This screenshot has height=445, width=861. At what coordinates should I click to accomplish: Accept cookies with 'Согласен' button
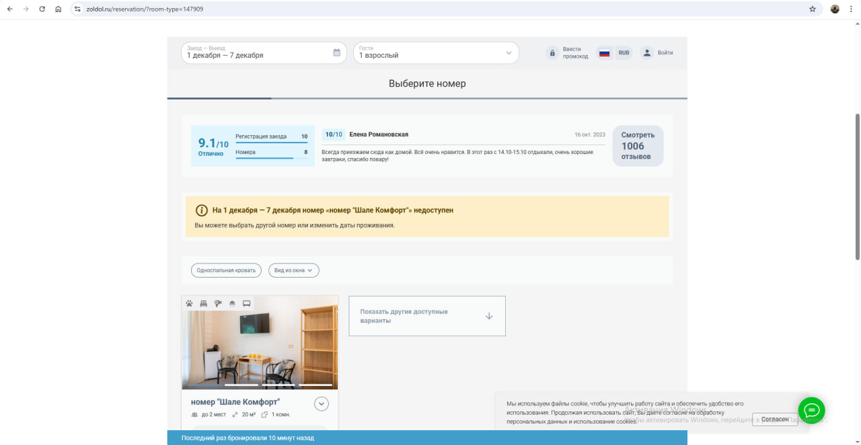pyautogui.click(x=774, y=419)
